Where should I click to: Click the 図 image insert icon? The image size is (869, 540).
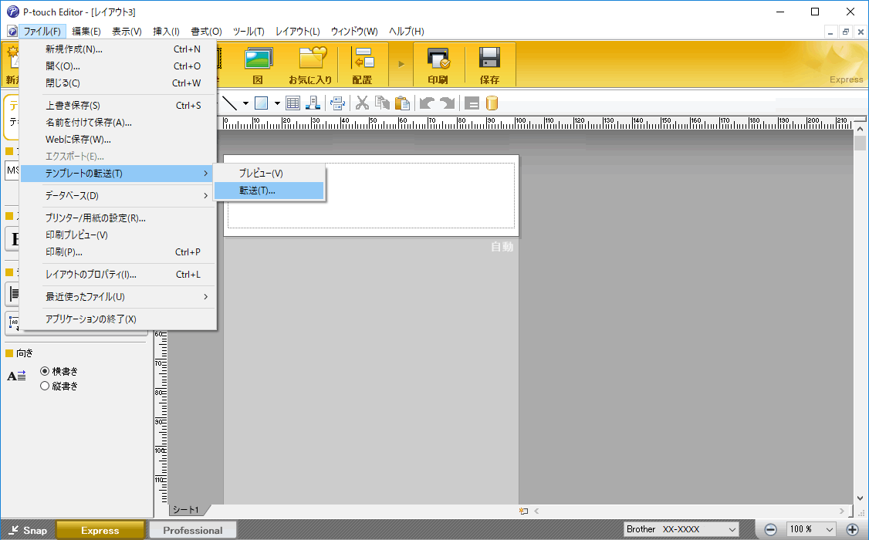click(x=259, y=64)
